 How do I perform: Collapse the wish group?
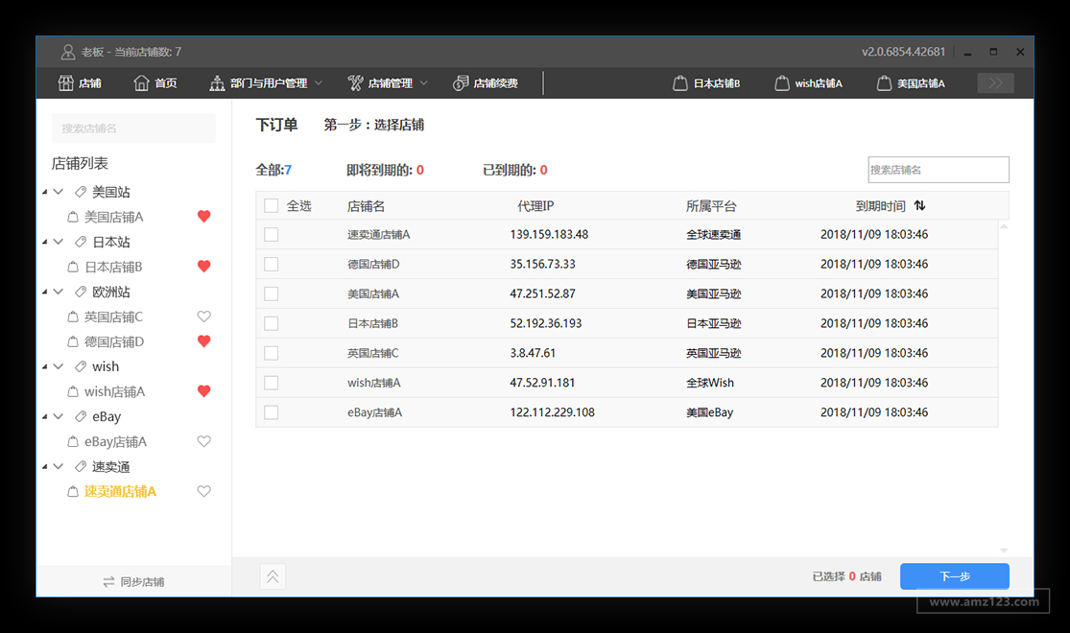[x=58, y=367]
